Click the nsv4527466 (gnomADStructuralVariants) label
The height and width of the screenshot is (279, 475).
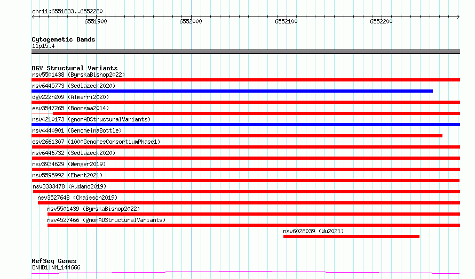tap(106, 220)
